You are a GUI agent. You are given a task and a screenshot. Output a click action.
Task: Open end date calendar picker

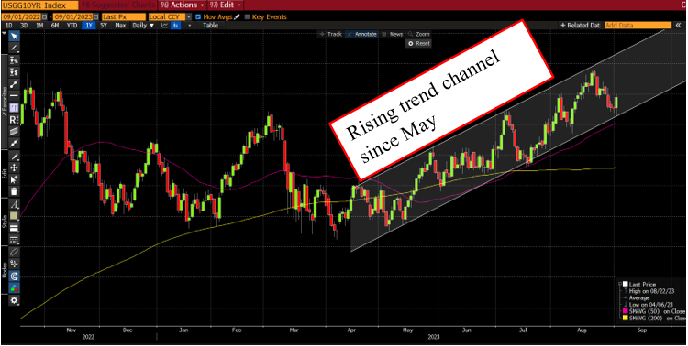tap(96, 17)
